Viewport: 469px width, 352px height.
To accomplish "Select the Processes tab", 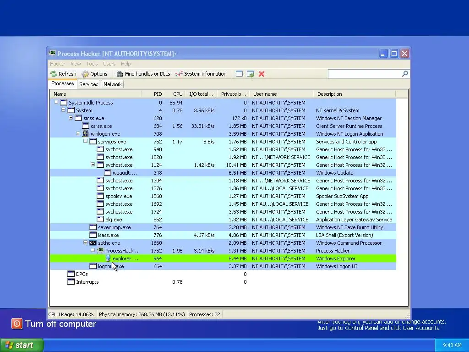I will [x=62, y=83].
